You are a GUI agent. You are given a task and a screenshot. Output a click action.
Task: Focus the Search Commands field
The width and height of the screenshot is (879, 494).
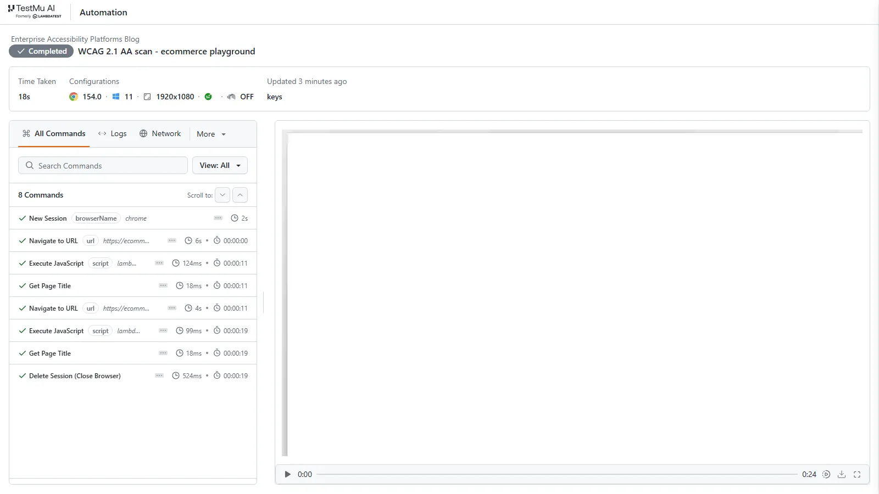(x=103, y=165)
